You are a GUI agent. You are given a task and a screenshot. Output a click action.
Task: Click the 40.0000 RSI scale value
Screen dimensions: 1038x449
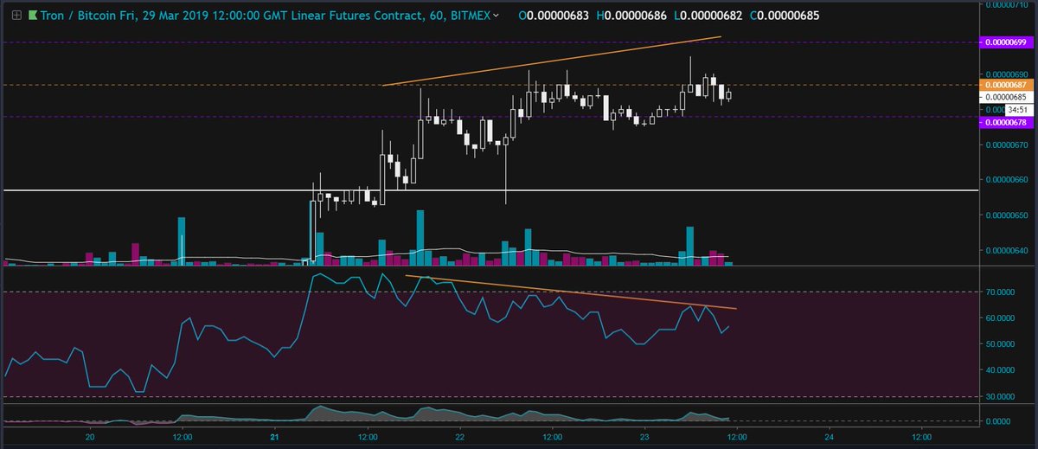click(1002, 370)
